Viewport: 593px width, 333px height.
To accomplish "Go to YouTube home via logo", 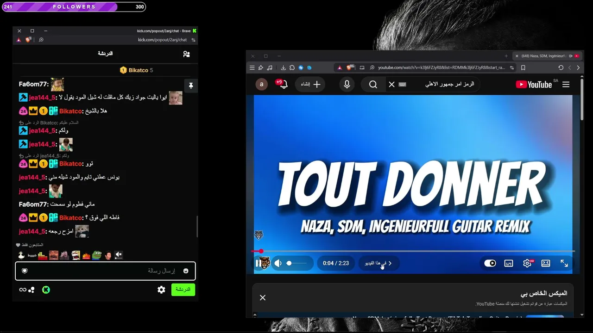I will click(x=534, y=85).
